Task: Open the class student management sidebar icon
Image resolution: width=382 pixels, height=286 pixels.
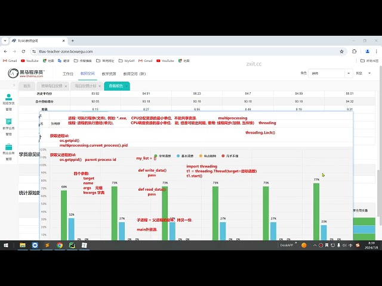Action: pyautogui.click(x=9, y=102)
